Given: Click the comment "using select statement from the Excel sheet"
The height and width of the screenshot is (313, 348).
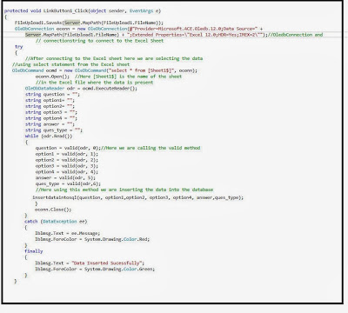Looking at the screenshot, I should pos(70,64).
